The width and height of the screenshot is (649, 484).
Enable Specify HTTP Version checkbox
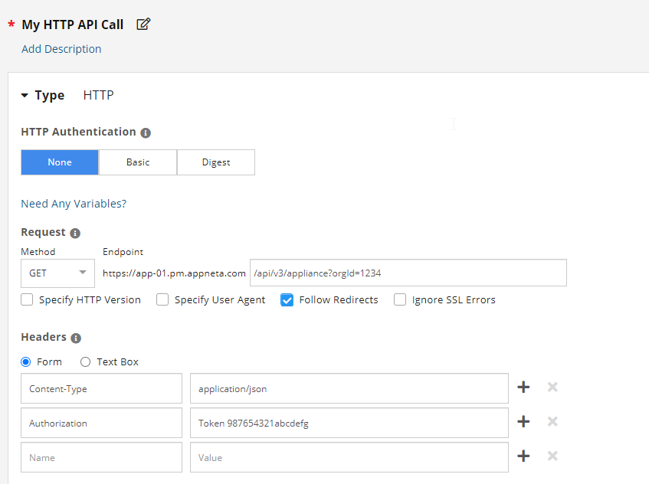pos(28,300)
